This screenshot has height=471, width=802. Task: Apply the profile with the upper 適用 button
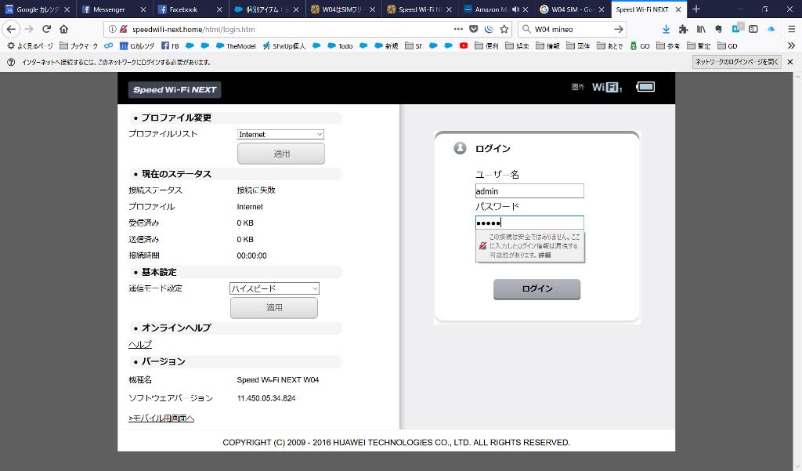[x=281, y=154]
